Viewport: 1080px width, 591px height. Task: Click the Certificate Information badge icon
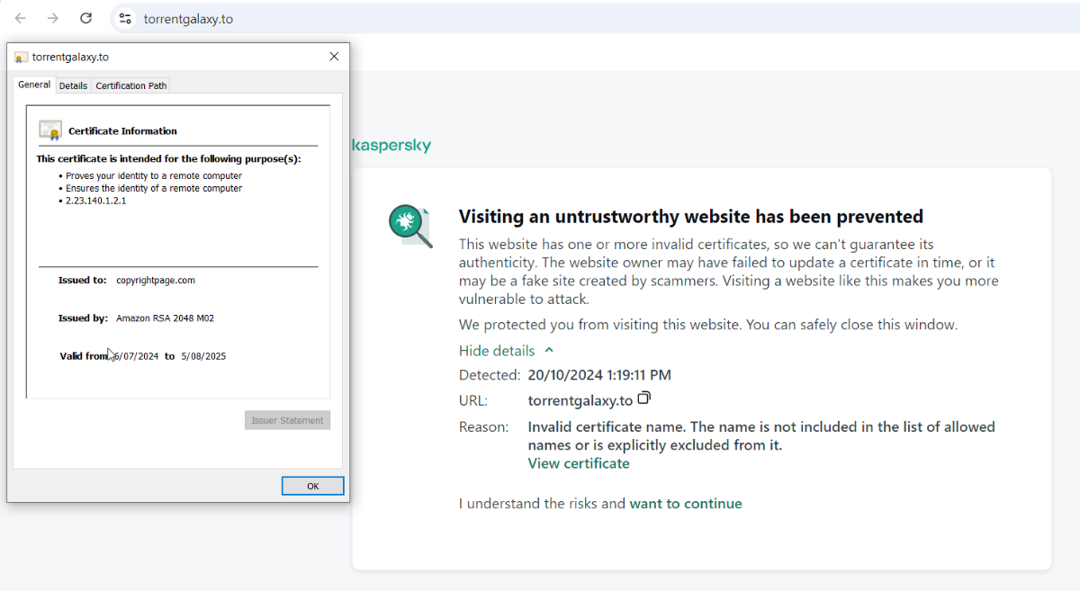pos(50,130)
